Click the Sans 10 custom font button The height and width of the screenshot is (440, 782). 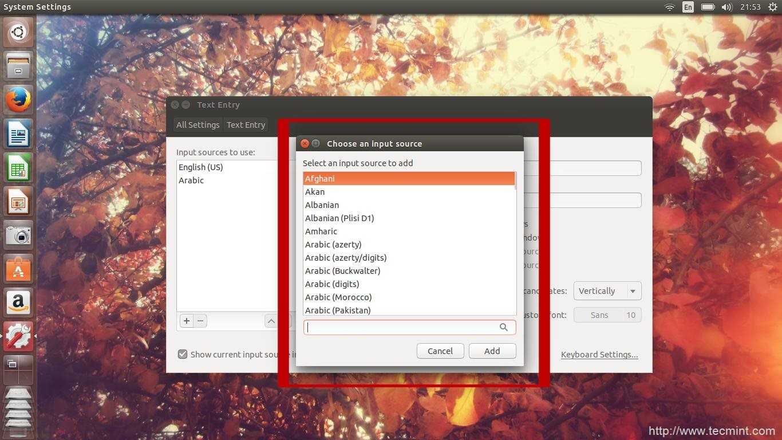[607, 315]
